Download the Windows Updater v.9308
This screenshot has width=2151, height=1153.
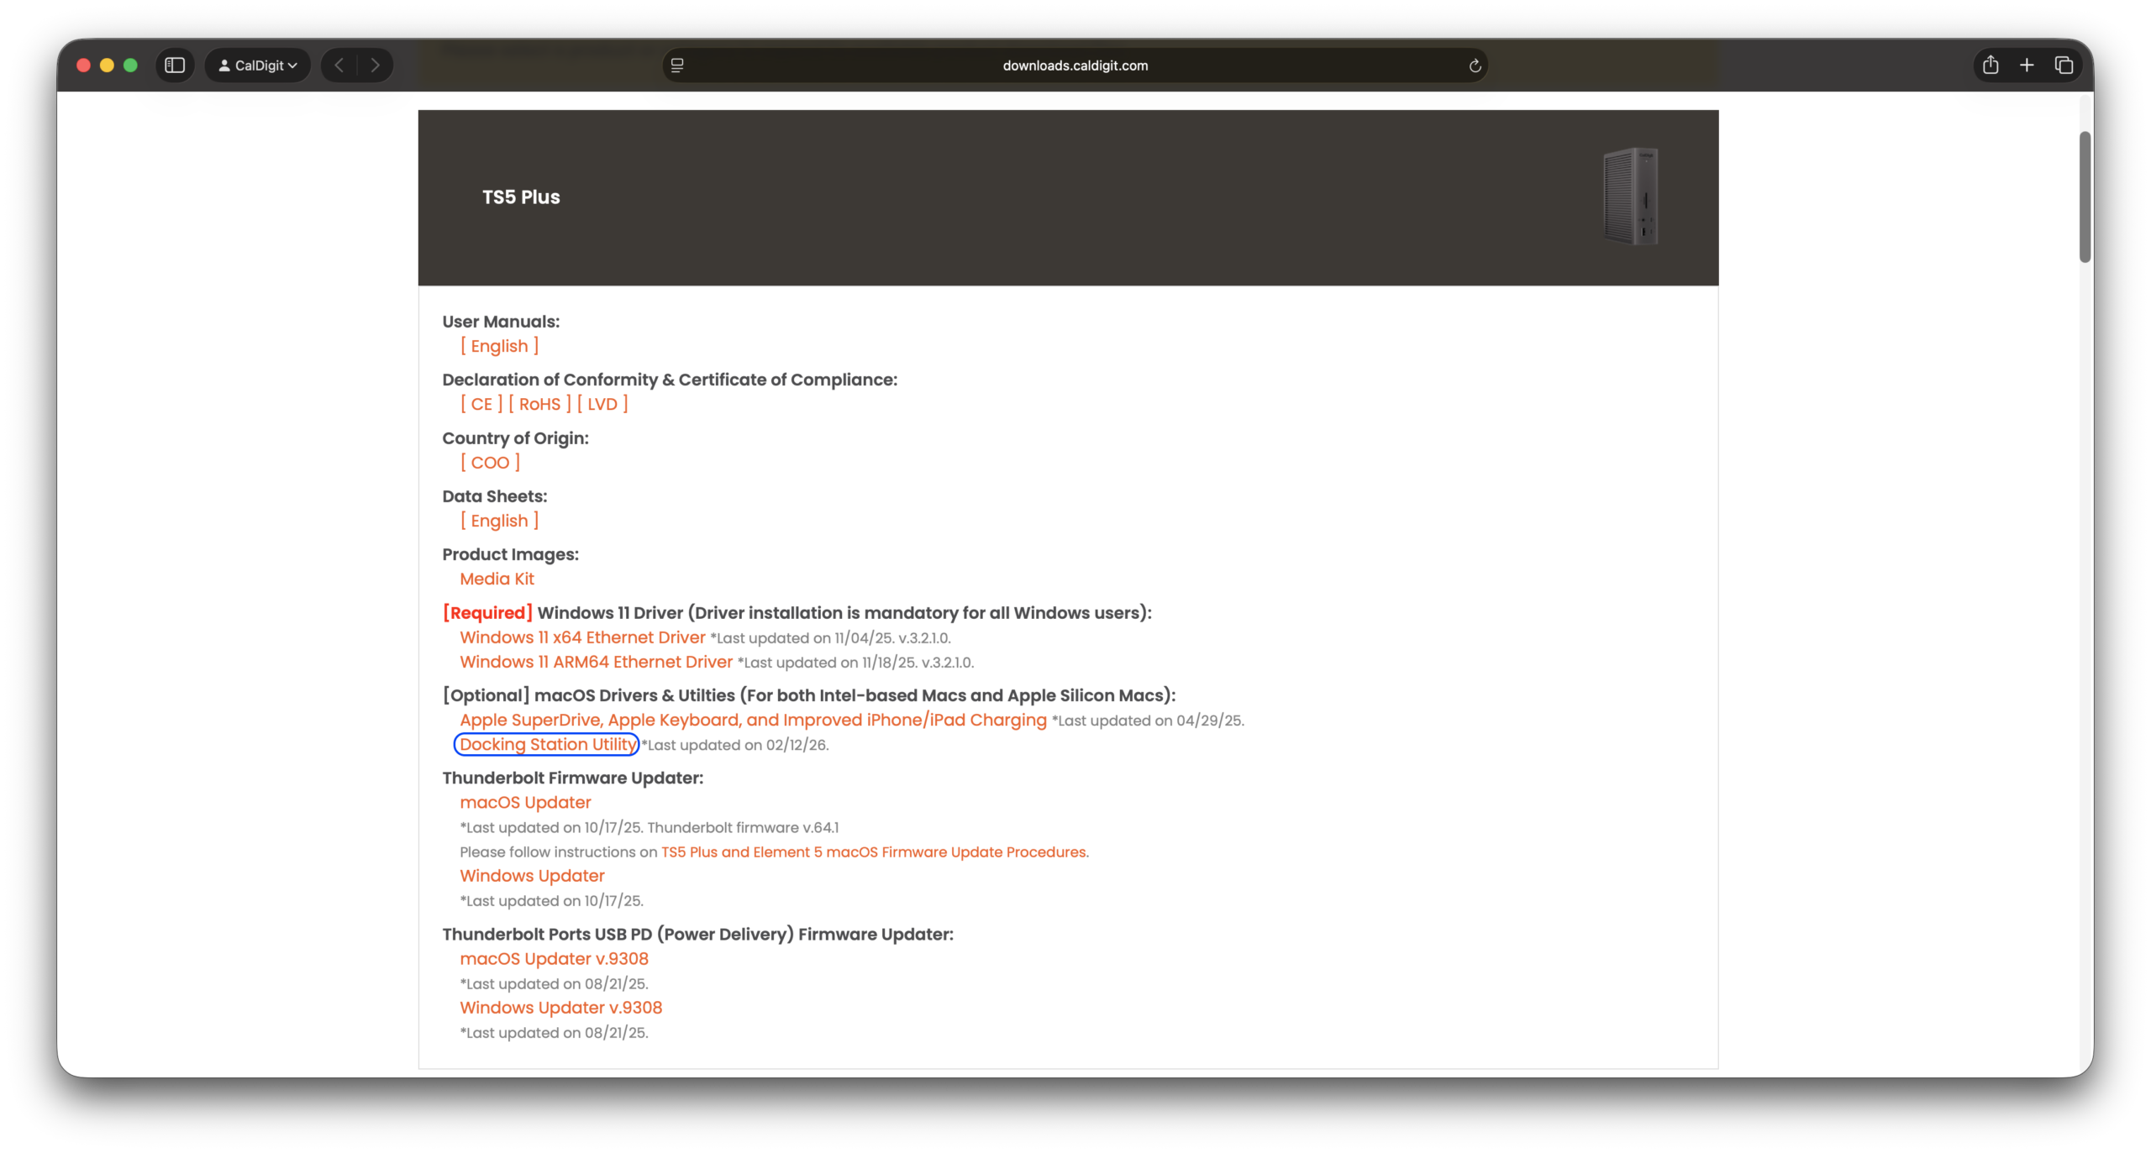560,1007
